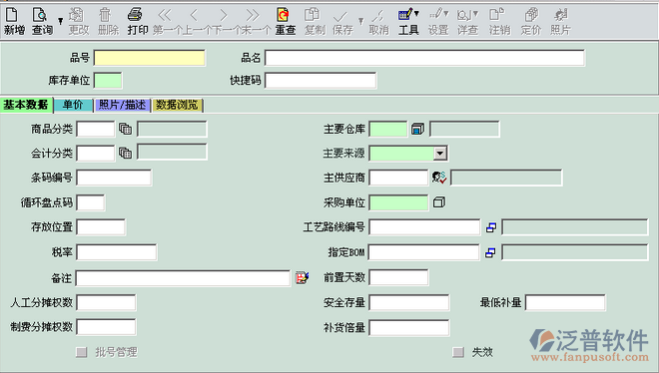This screenshot has width=659, height=373.
Task: Expand the 主要来源 dropdown
Action: [440, 154]
